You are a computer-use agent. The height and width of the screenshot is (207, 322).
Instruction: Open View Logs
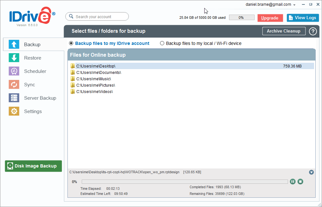click(303, 18)
